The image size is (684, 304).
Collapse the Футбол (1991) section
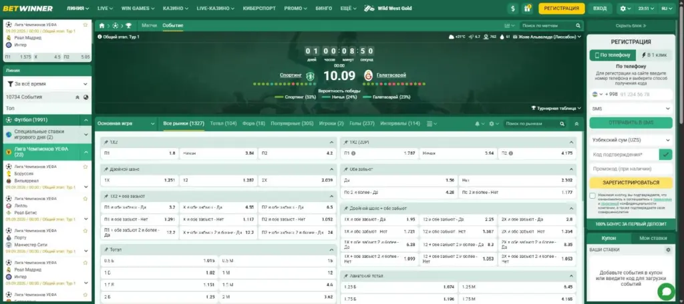[x=86, y=120]
